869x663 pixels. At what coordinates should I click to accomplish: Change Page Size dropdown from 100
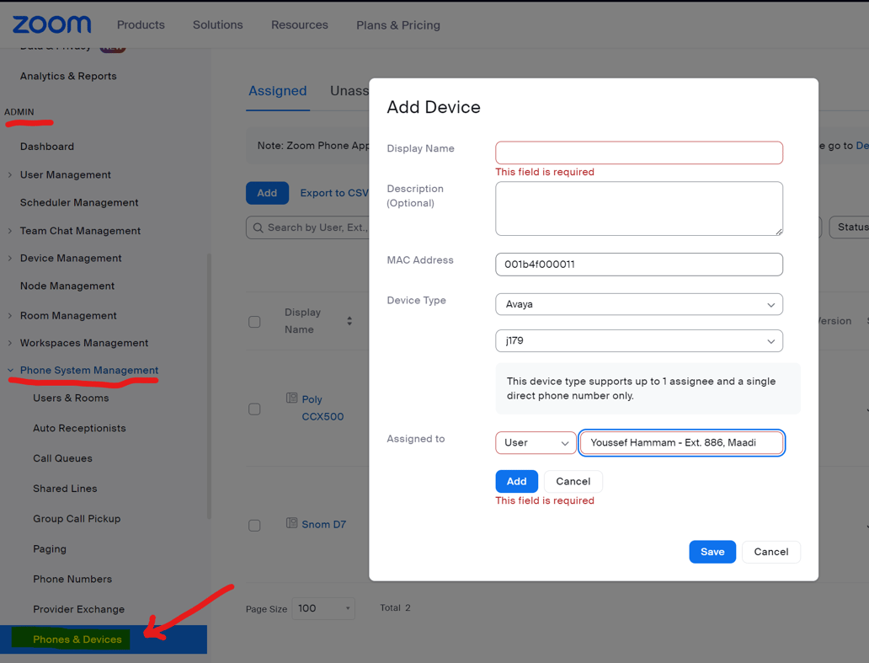click(x=323, y=608)
